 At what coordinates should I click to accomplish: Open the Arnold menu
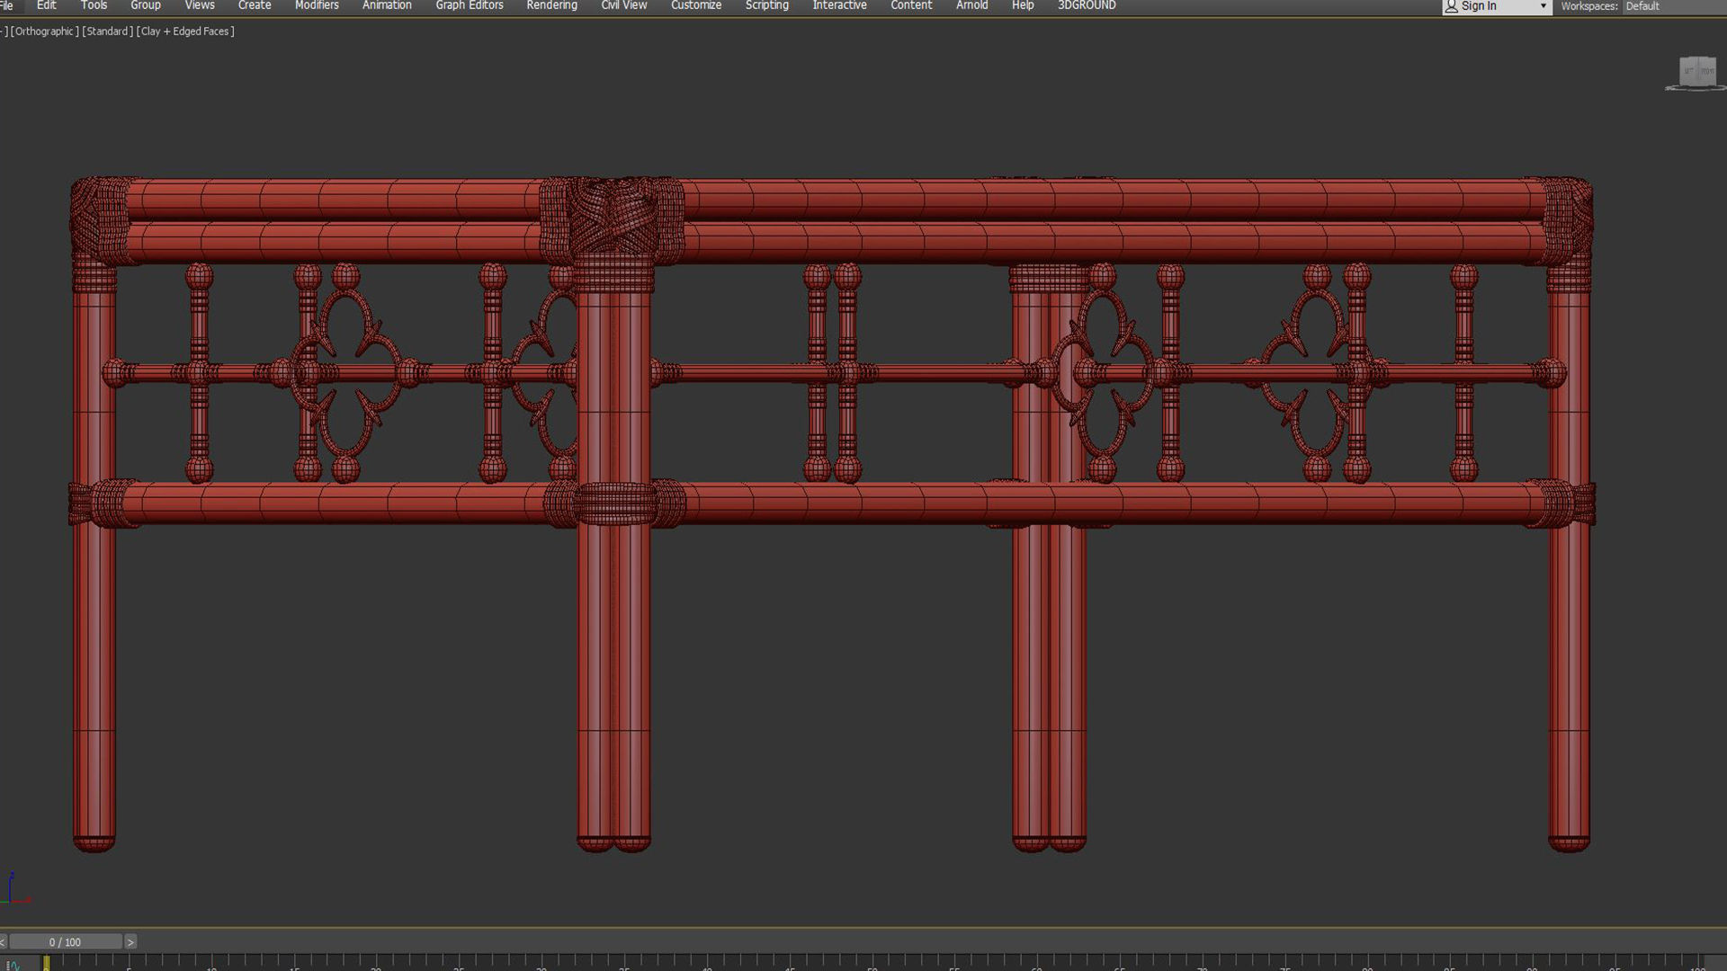pos(971,5)
